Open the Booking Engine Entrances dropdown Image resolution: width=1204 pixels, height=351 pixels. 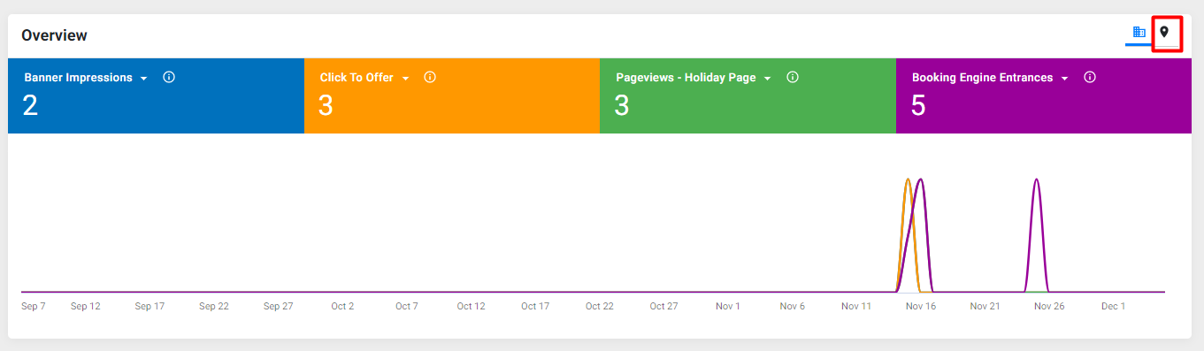pos(1065,79)
